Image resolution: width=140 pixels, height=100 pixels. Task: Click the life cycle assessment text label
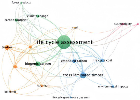(64, 42)
